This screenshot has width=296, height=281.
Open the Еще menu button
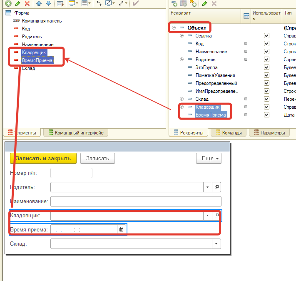[x=209, y=158]
